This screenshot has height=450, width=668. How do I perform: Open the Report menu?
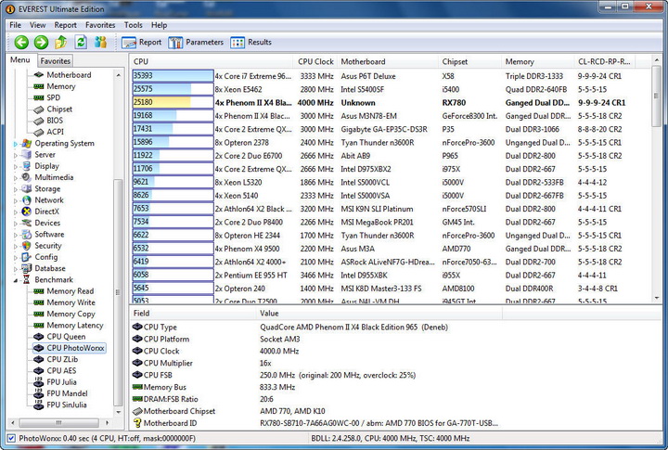(x=65, y=25)
